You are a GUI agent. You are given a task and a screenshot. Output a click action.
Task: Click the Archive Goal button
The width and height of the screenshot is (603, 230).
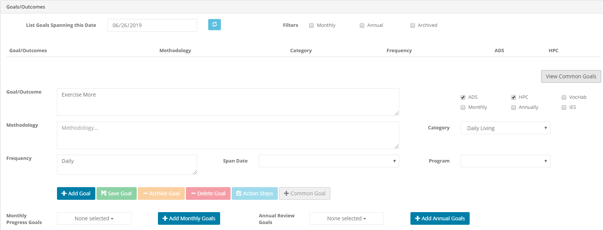pyautogui.click(x=161, y=193)
